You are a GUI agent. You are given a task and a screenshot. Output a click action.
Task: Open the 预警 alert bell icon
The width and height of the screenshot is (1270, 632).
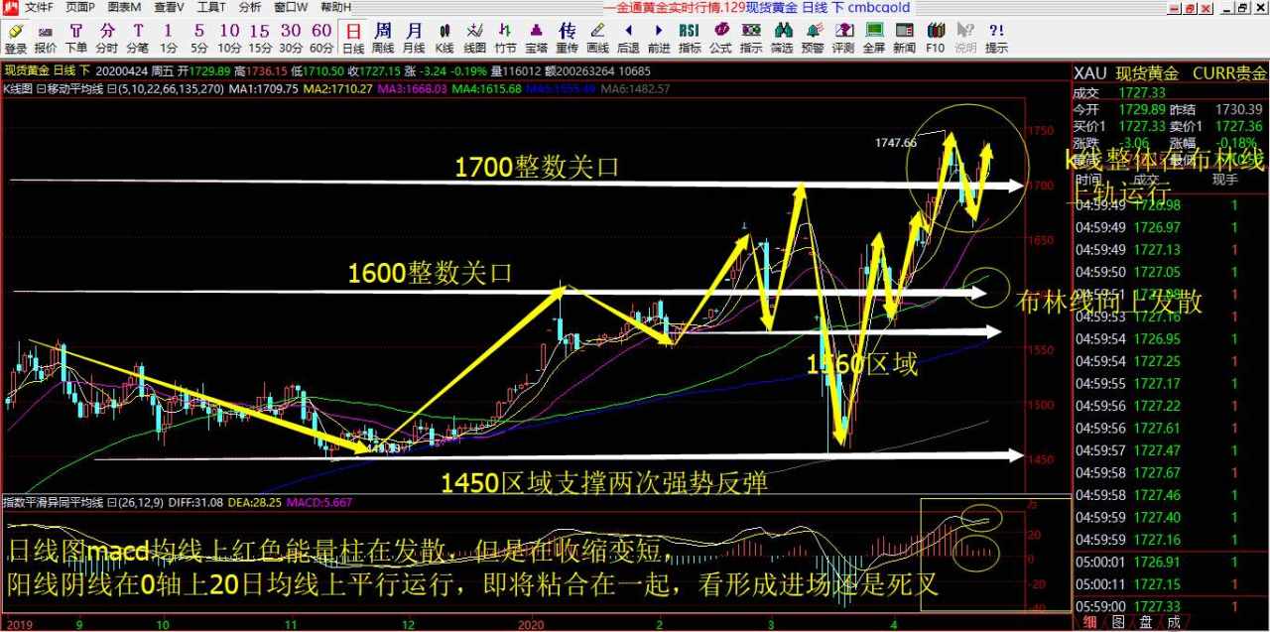[x=813, y=38]
